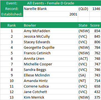Click score 854 for Amy McFadden
The height and width of the screenshot is (100, 101).
click(95, 31)
